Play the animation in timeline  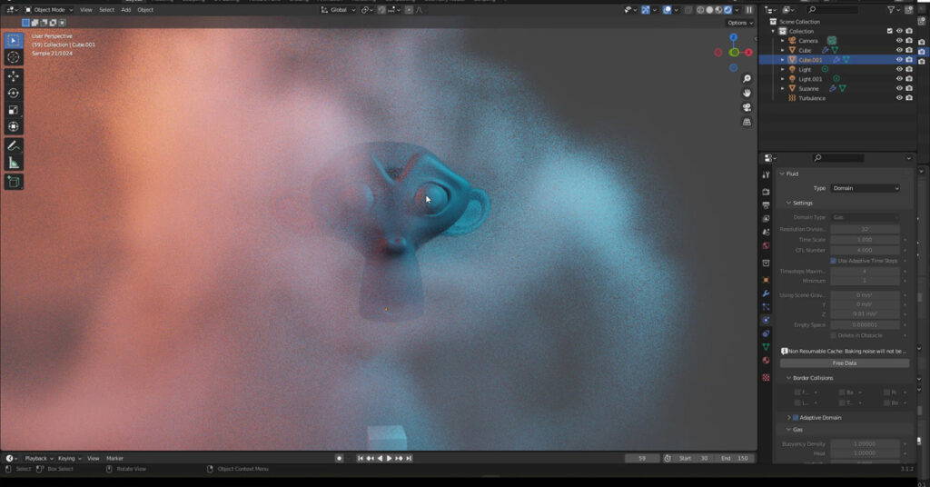389,459
